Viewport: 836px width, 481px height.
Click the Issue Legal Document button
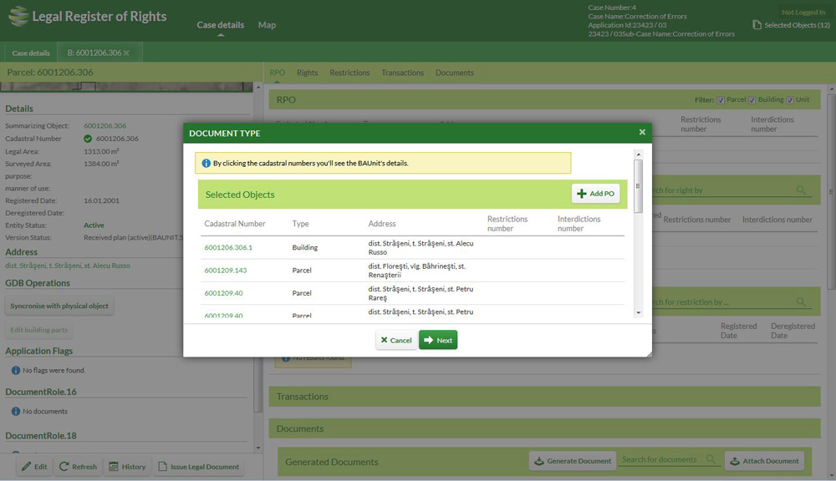tap(199, 467)
